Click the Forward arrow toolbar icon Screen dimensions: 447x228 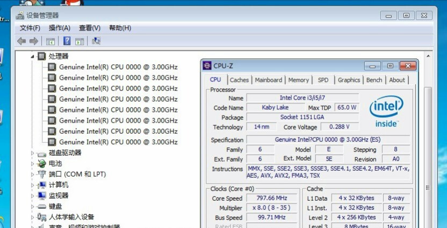[34, 41]
